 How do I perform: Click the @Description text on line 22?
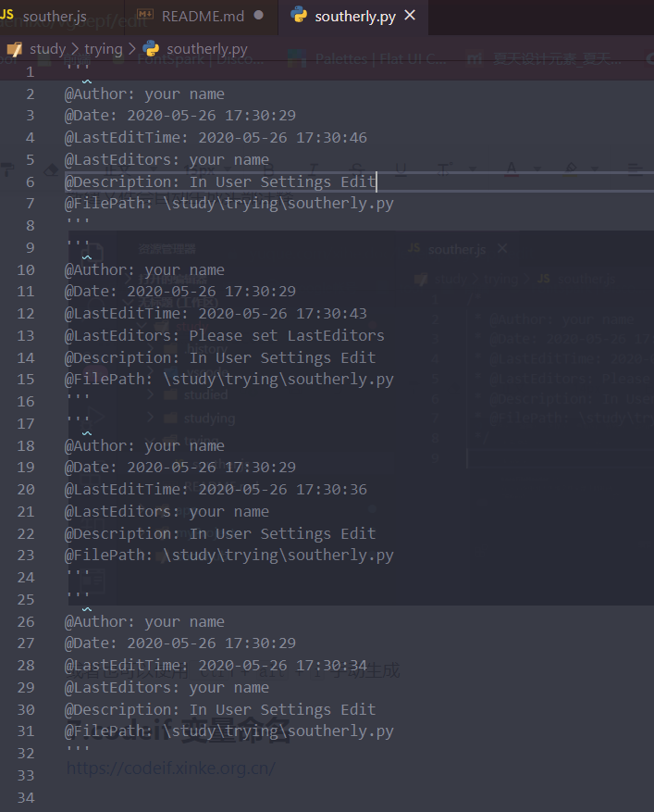(220, 534)
